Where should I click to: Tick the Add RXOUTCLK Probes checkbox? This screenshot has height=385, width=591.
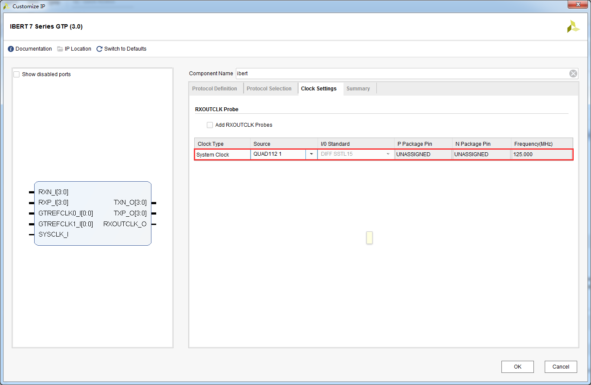[210, 125]
